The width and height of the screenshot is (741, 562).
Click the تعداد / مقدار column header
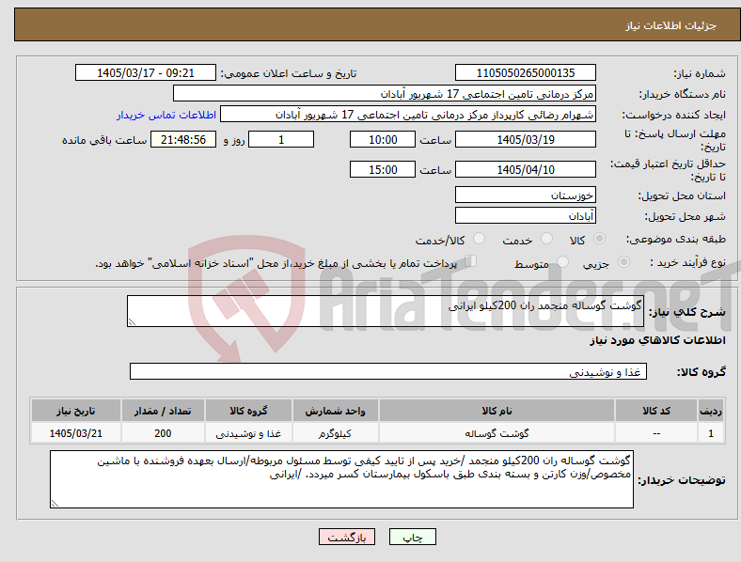tap(163, 411)
